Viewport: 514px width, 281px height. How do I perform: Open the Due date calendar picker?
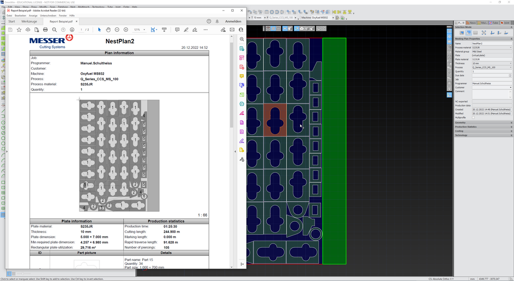point(510,75)
